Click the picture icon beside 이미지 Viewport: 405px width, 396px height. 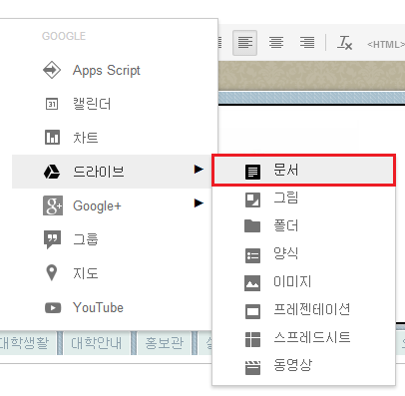252,283
